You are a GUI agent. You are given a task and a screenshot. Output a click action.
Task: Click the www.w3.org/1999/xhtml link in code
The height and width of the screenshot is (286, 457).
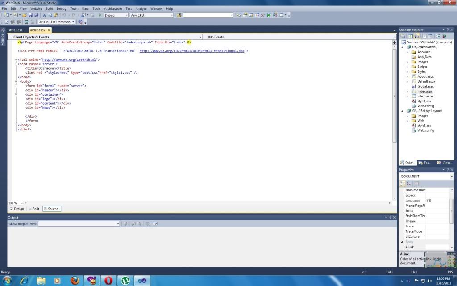pos(69,60)
